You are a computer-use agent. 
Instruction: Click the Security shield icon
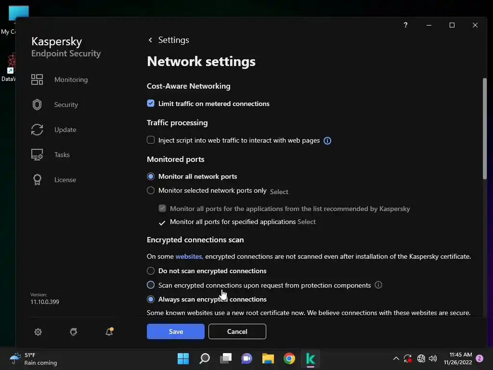pyautogui.click(x=37, y=105)
